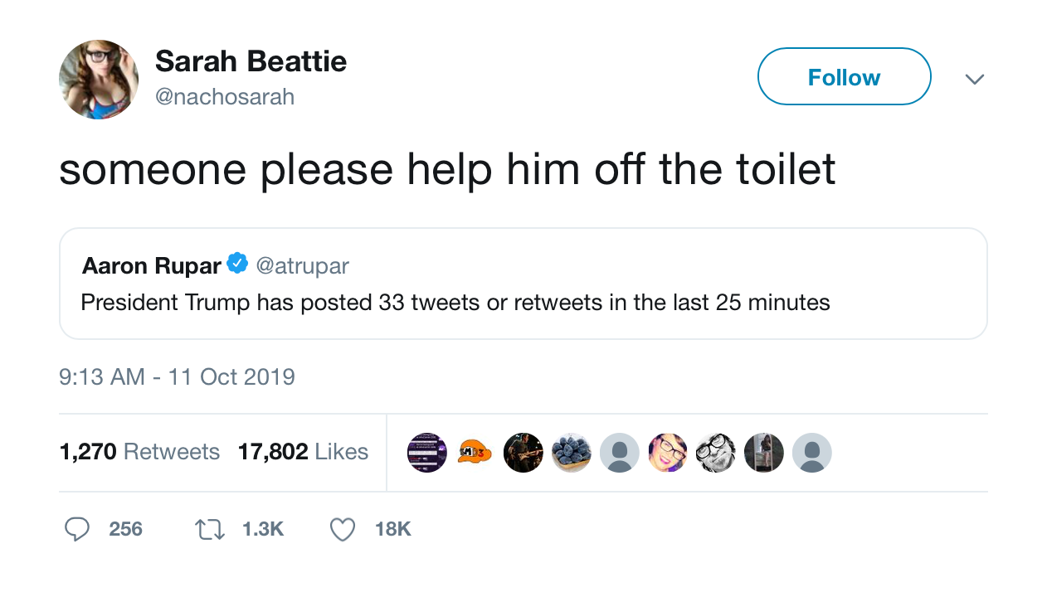
Task: Select the default gray avatar beside blueberries
Action: [x=620, y=453]
